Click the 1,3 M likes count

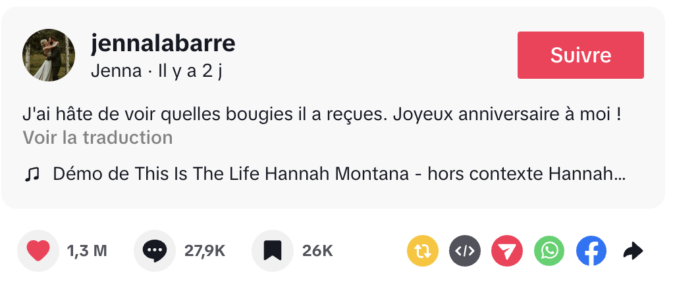pyautogui.click(x=87, y=251)
